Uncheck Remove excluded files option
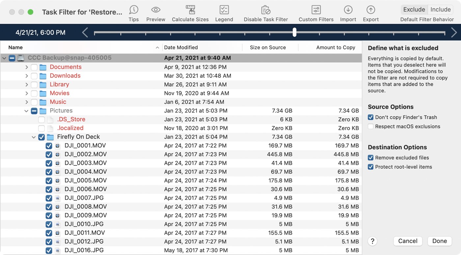Screen dimensions: 461x255 click(371, 158)
